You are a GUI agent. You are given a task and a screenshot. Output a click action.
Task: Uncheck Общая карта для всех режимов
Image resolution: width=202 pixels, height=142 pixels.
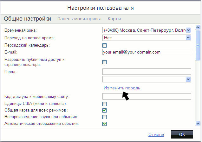104,111
